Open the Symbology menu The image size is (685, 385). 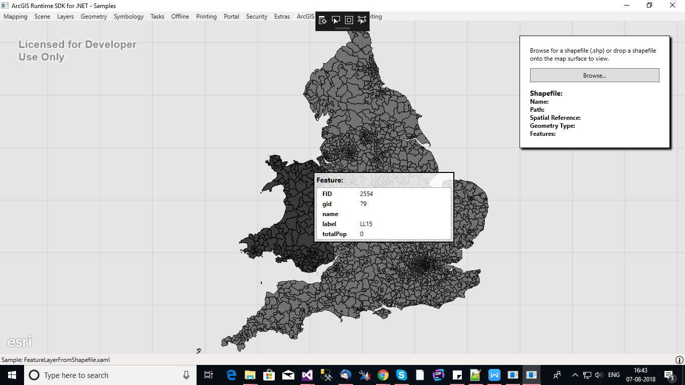click(x=129, y=17)
